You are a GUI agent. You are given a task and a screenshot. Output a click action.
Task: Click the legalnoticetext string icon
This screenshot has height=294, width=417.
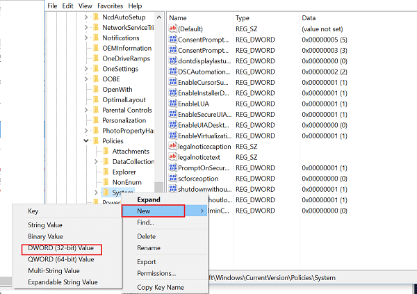pyautogui.click(x=172, y=157)
